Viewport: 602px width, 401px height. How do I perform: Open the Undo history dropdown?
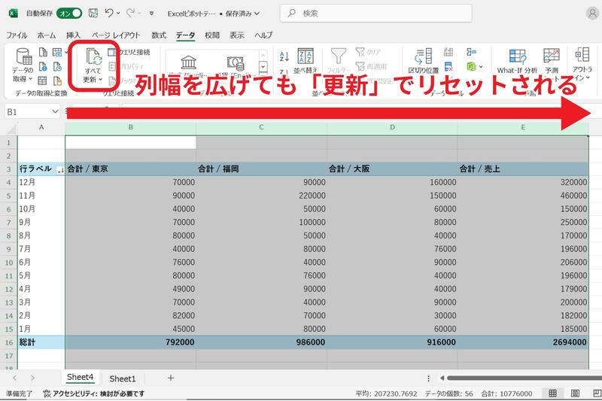[118, 14]
